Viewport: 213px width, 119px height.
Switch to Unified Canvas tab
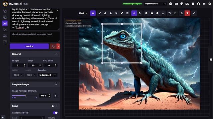coord(5,23)
